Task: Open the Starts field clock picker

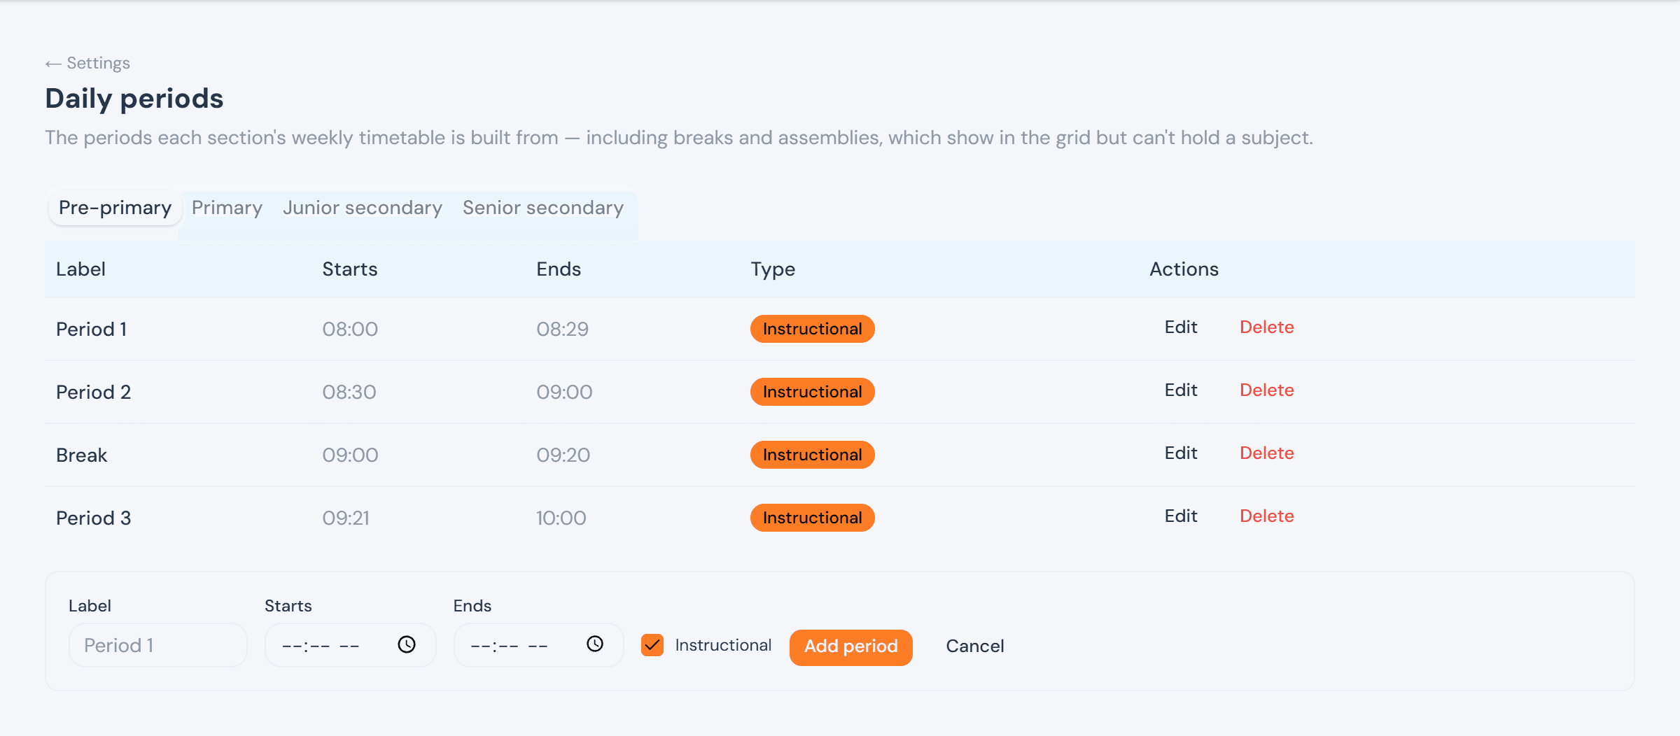Action: [407, 644]
